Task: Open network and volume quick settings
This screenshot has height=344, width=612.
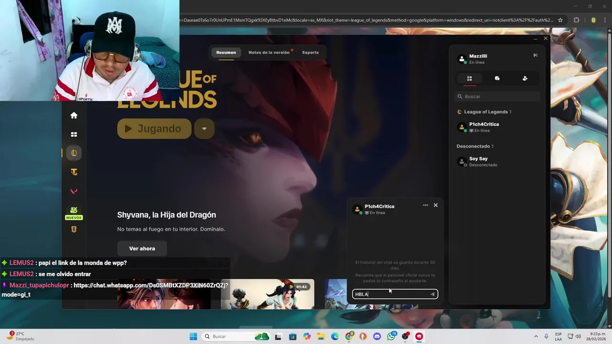Action: [x=576, y=336]
